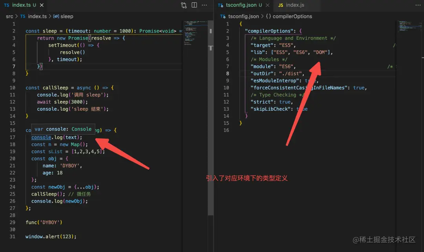This screenshot has width=424, height=252.
Task: Click the "compilerOptions" key line
Action: [x=273, y=31]
